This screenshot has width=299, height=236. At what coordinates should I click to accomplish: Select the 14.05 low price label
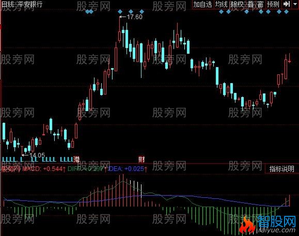point(37,155)
